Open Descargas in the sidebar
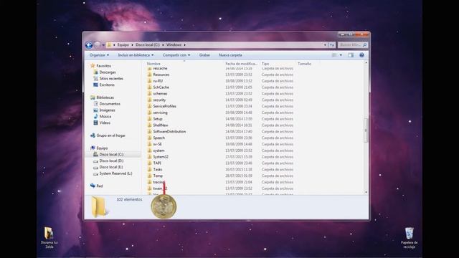This screenshot has width=459, height=258. coord(108,72)
